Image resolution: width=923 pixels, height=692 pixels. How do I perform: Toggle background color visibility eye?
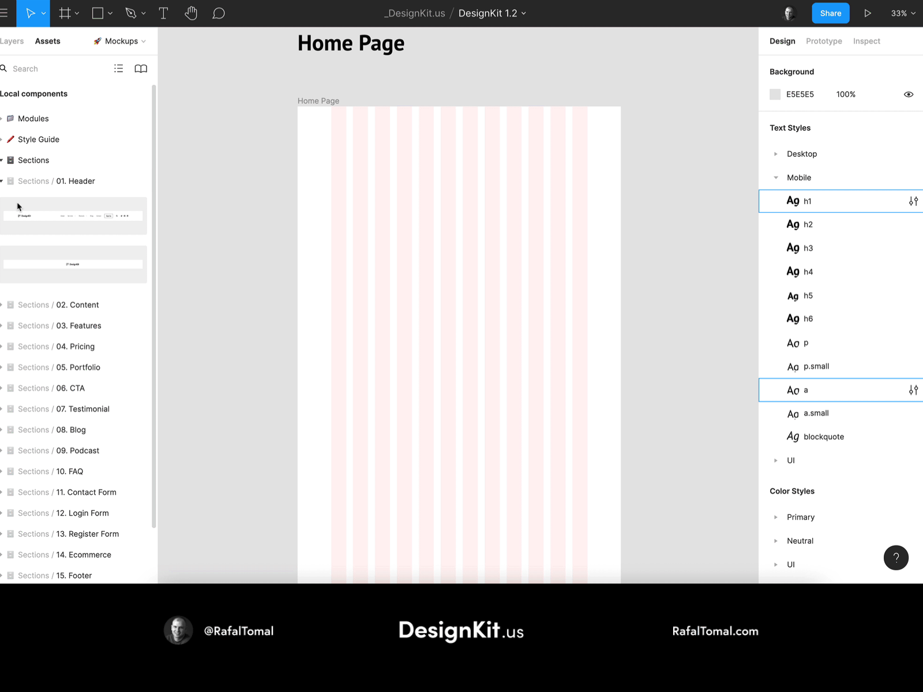908,95
